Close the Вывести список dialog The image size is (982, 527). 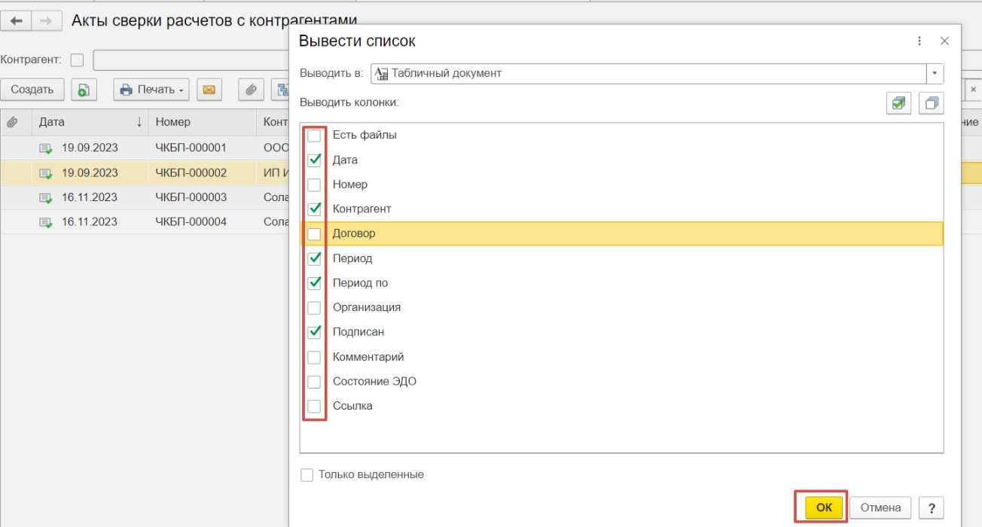[944, 41]
